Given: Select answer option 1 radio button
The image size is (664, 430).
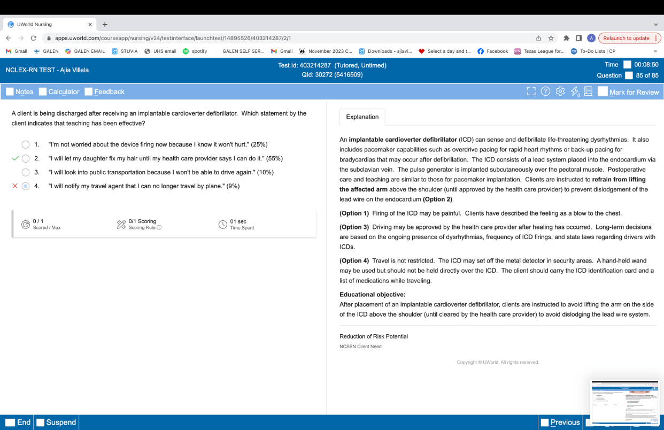Looking at the screenshot, I should [x=25, y=144].
